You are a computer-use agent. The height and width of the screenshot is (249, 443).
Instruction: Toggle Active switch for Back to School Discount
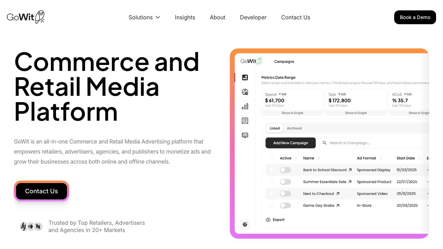pyautogui.click(x=286, y=170)
